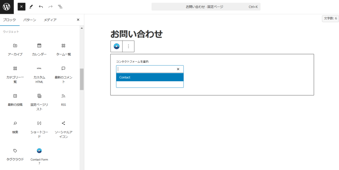
Task: Click the ウィジェット section heading
Action: pos(11,32)
